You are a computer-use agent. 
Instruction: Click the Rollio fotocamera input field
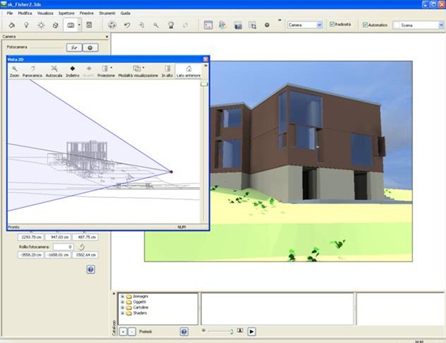[63, 247]
